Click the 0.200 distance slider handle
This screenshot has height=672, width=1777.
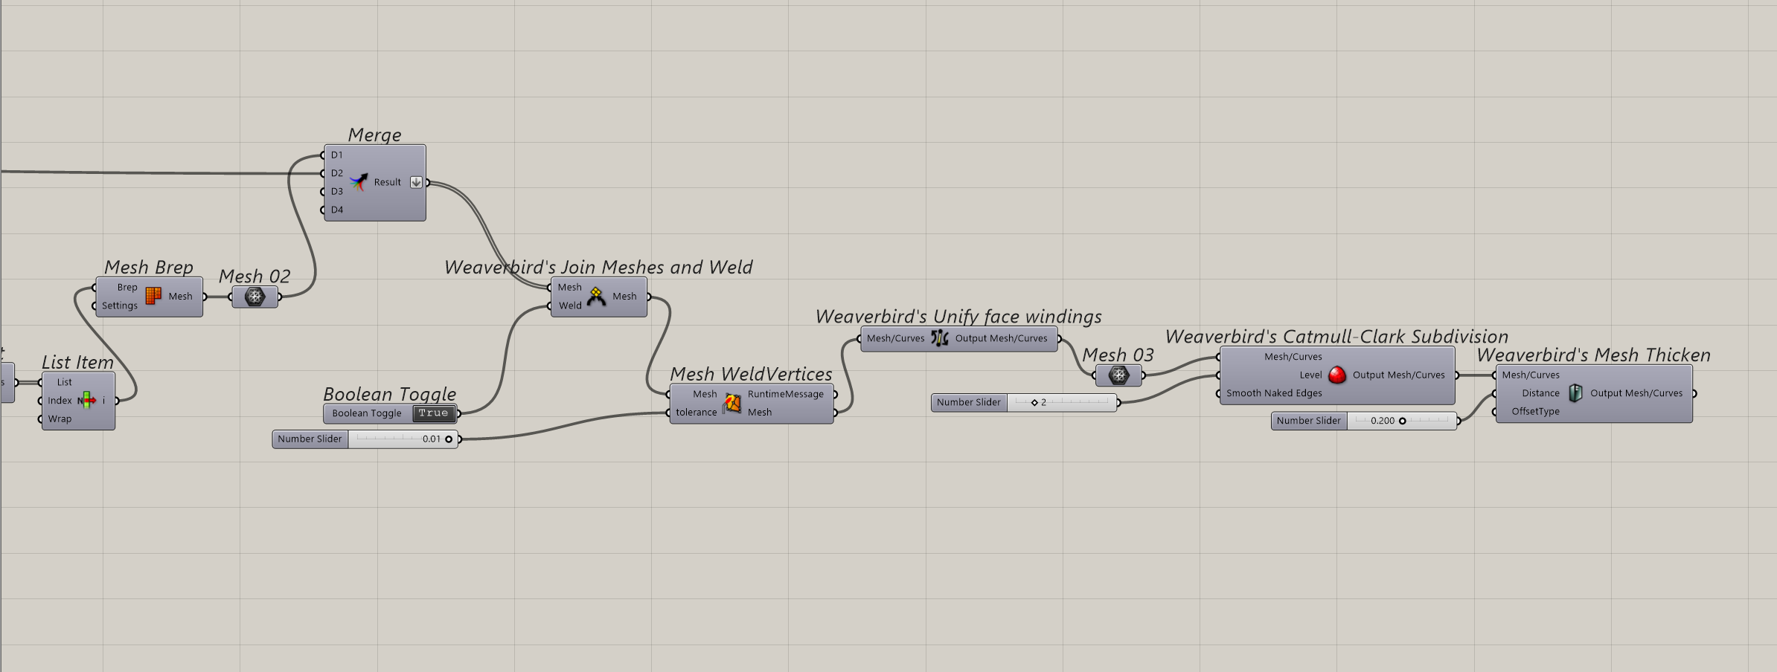(1403, 421)
